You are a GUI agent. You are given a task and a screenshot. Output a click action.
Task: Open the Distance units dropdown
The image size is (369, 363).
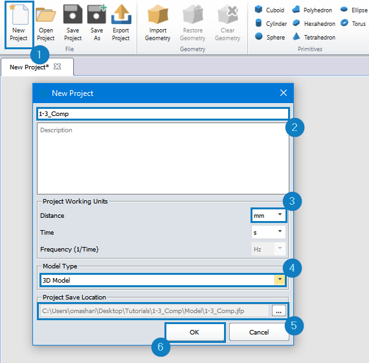(x=269, y=215)
